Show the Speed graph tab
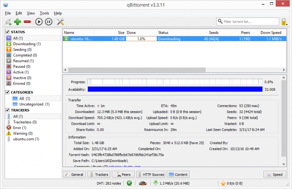Viewport: 292px width, 189px height. click(x=275, y=174)
